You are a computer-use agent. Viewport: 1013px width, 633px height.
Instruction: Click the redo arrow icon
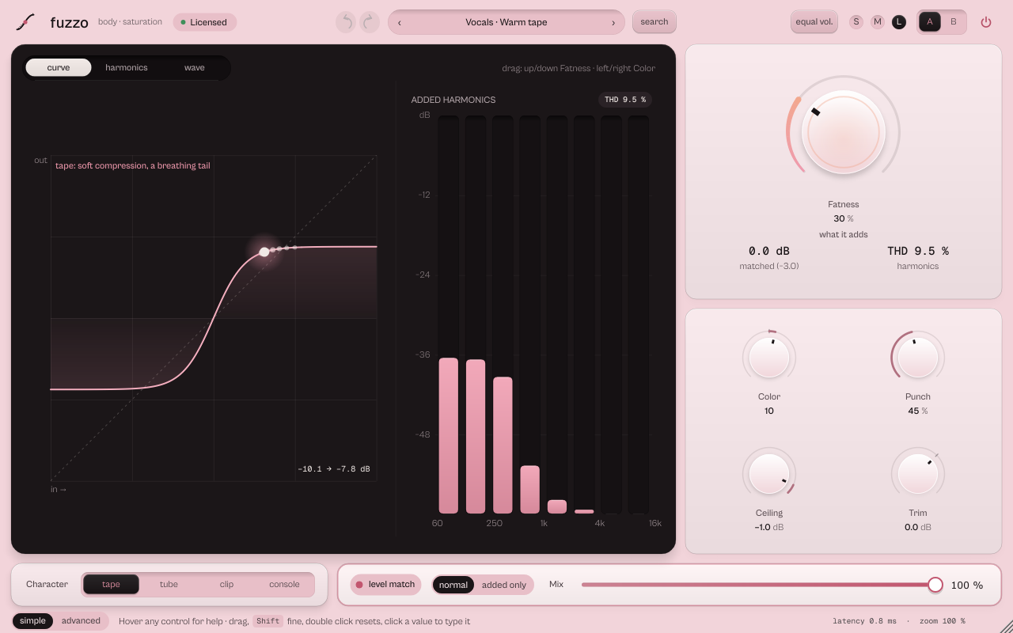pos(370,22)
